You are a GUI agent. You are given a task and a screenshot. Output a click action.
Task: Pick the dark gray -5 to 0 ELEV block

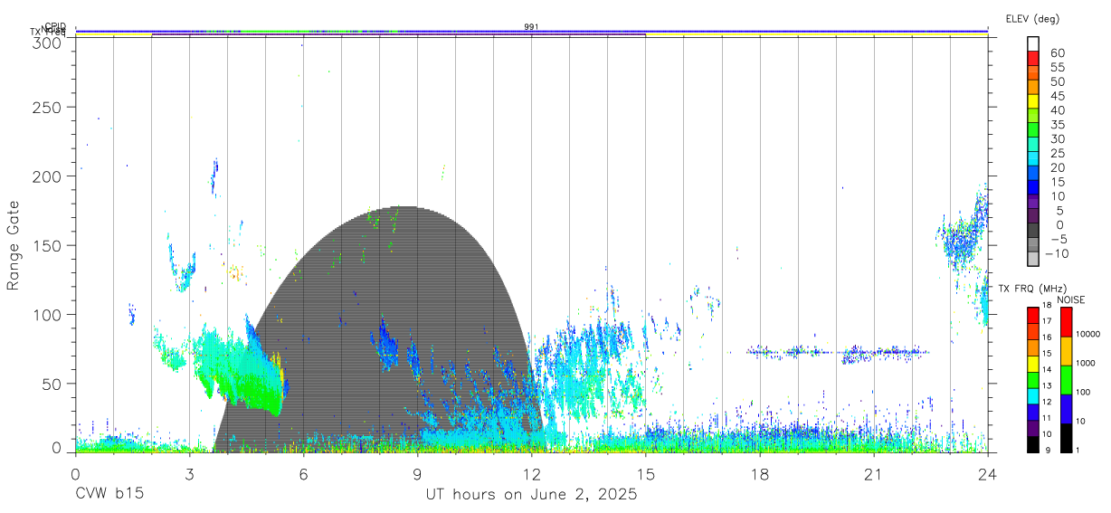pos(1033,232)
